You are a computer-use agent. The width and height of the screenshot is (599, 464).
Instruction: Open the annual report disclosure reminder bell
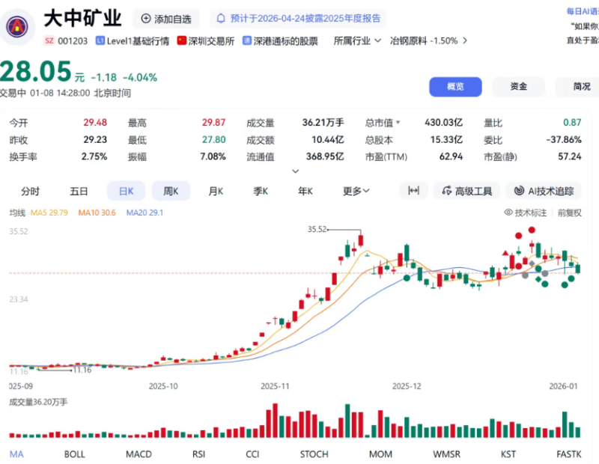[219, 19]
